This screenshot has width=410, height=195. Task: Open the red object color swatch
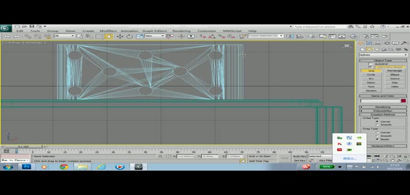tap(404, 101)
